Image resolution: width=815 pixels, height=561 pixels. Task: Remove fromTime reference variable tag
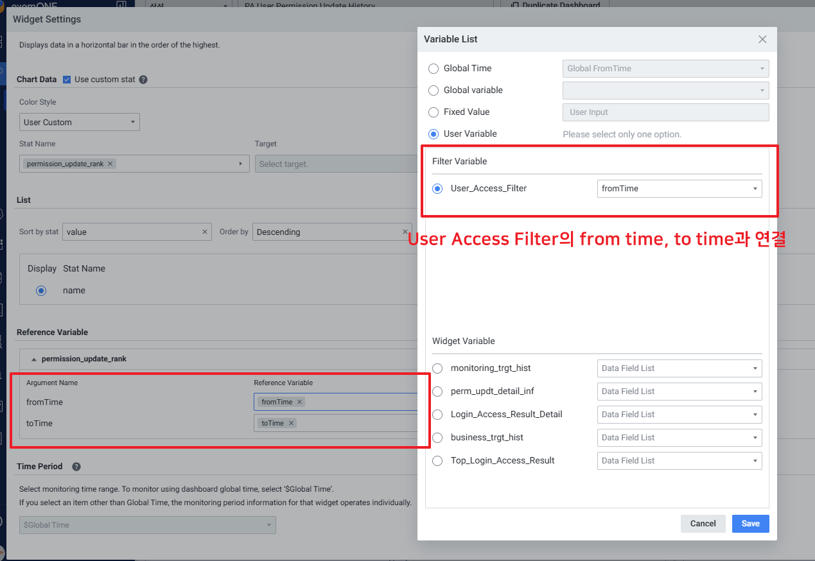[299, 402]
